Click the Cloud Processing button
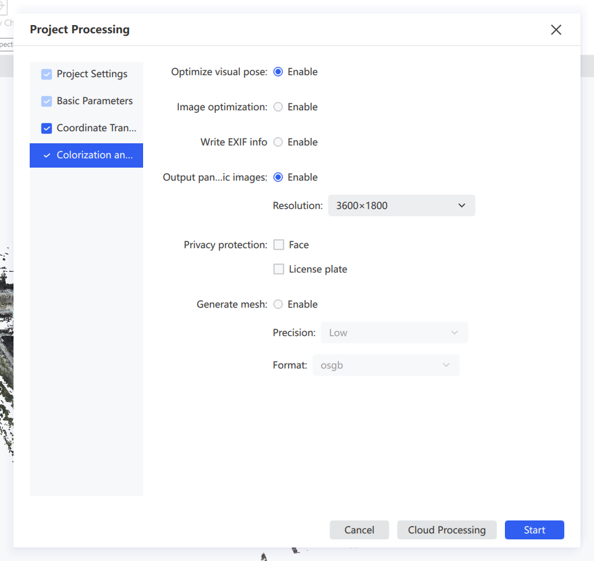This screenshot has height=561, width=594. click(x=447, y=530)
